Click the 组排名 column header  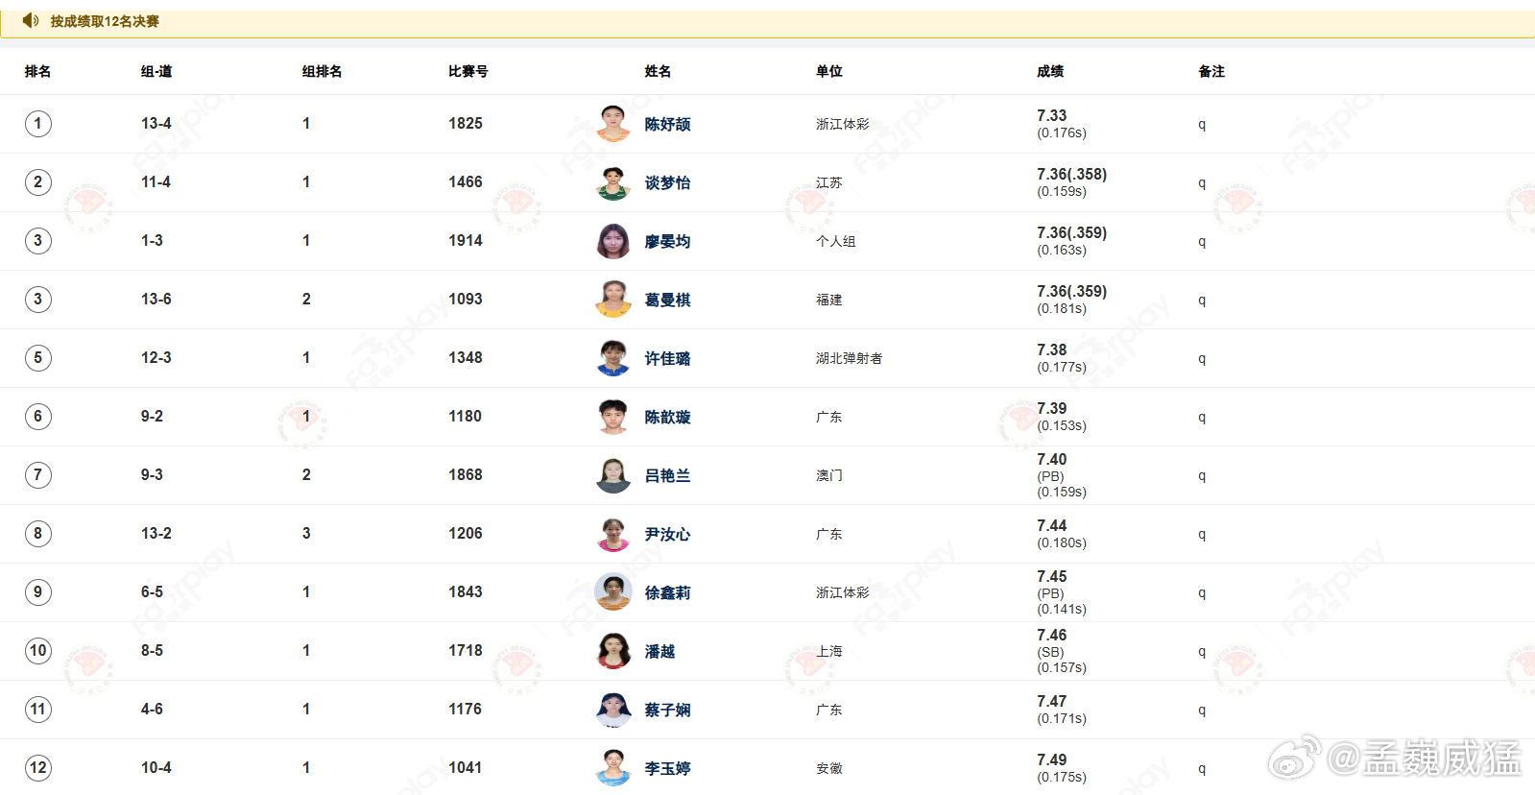click(x=322, y=71)
